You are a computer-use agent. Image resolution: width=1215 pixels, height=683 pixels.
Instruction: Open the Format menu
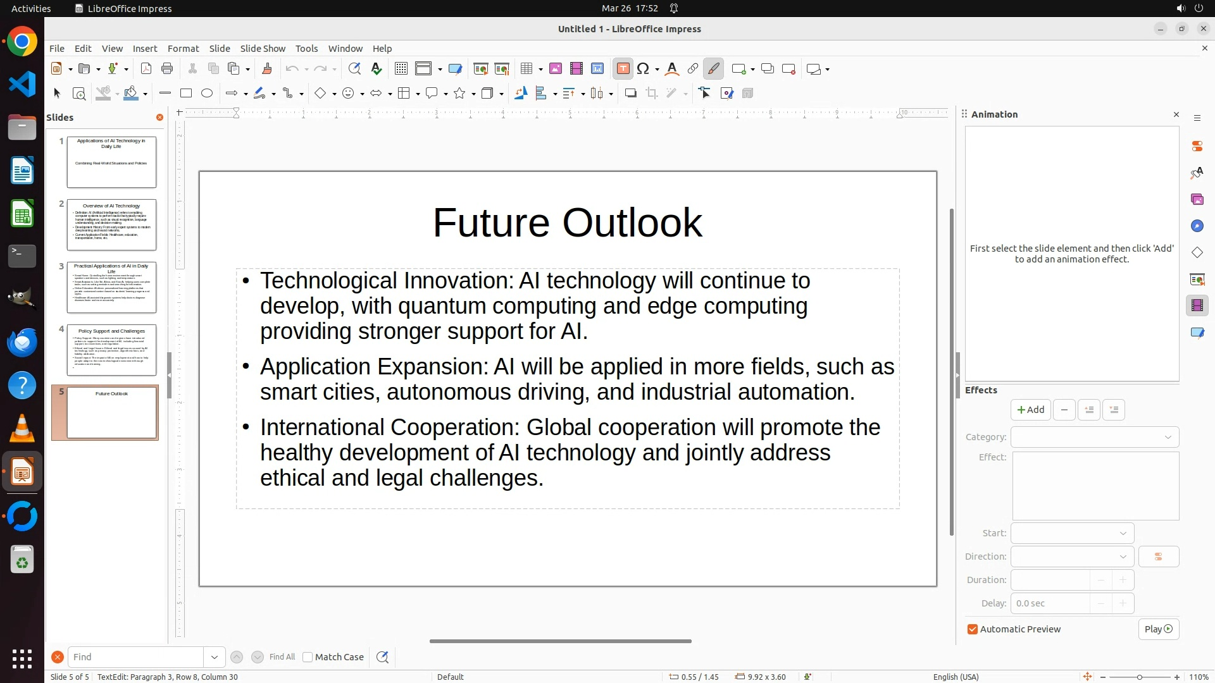(183, 49)
